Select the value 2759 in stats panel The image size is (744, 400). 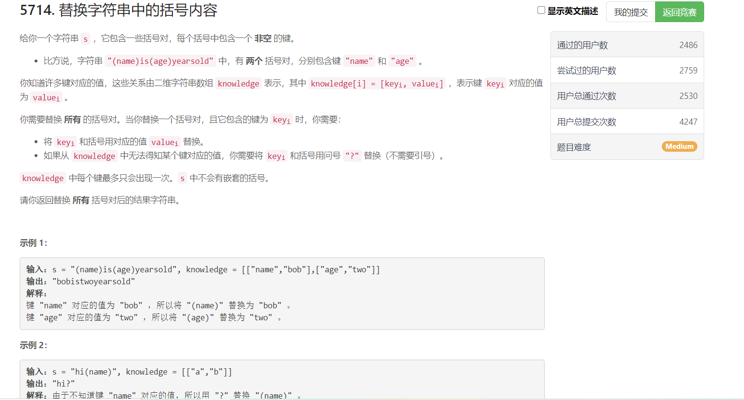[x=688, y=71]
